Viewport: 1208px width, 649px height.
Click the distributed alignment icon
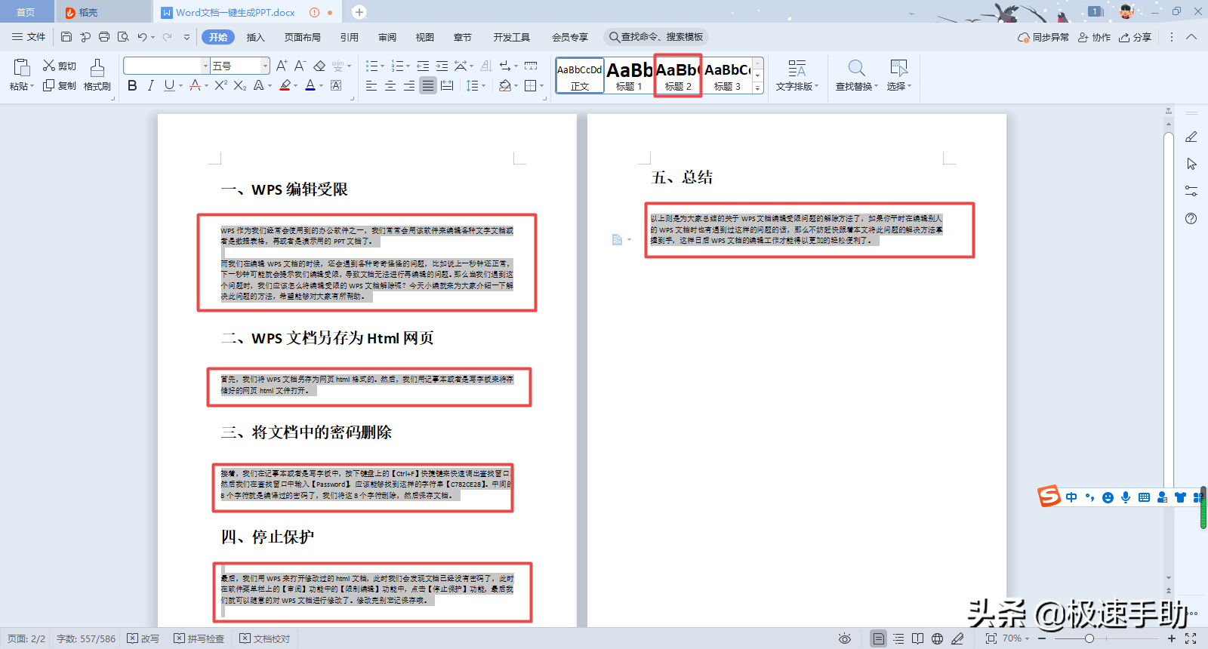pyautogui.click(x=447, y=85)
